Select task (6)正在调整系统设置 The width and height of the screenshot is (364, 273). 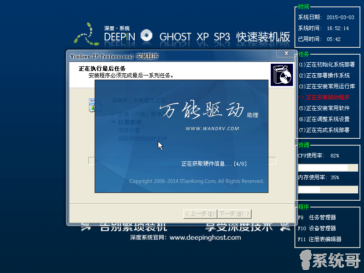click(x=324, y=119)
